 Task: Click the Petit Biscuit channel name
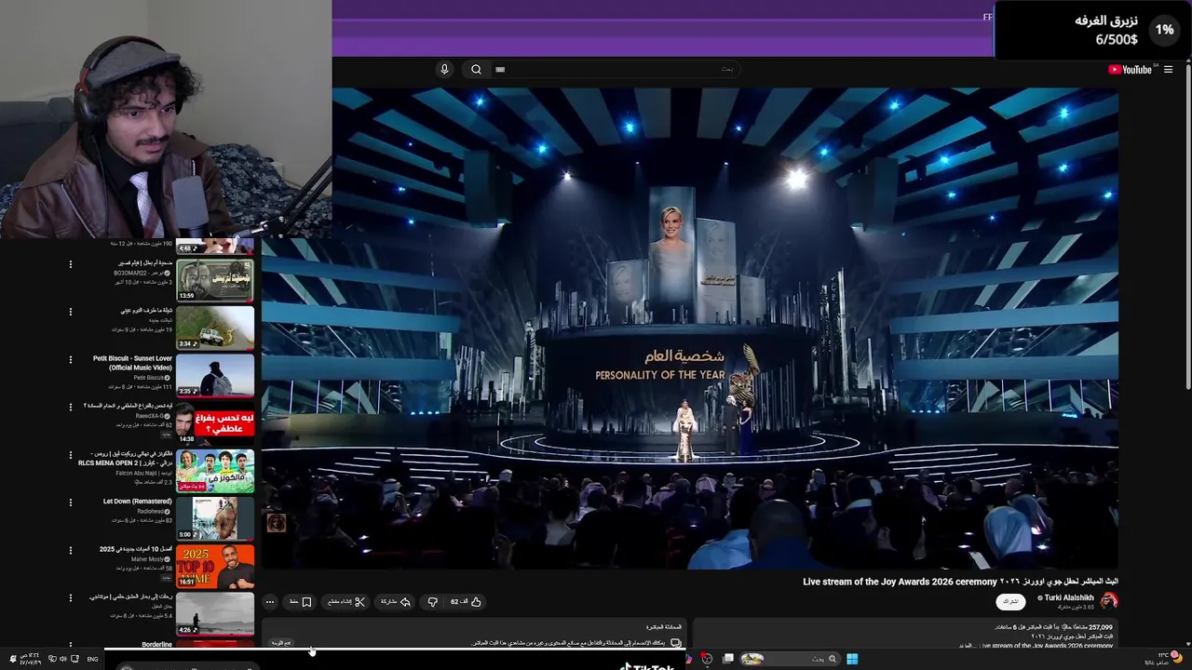(x=149, y=378)
